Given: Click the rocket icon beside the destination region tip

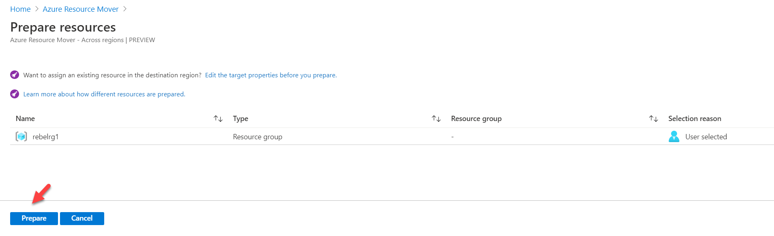Looking at the screenshot, I should 15,75.
